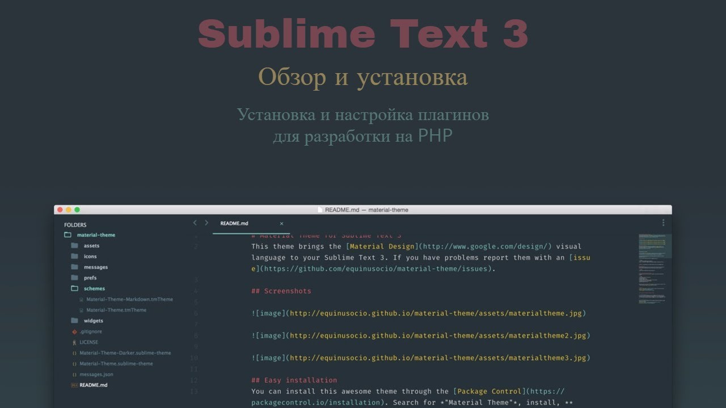Click the materialtheme2.jpg image link line
Viewport: 726px width, 408px height.
coord(421,335)
